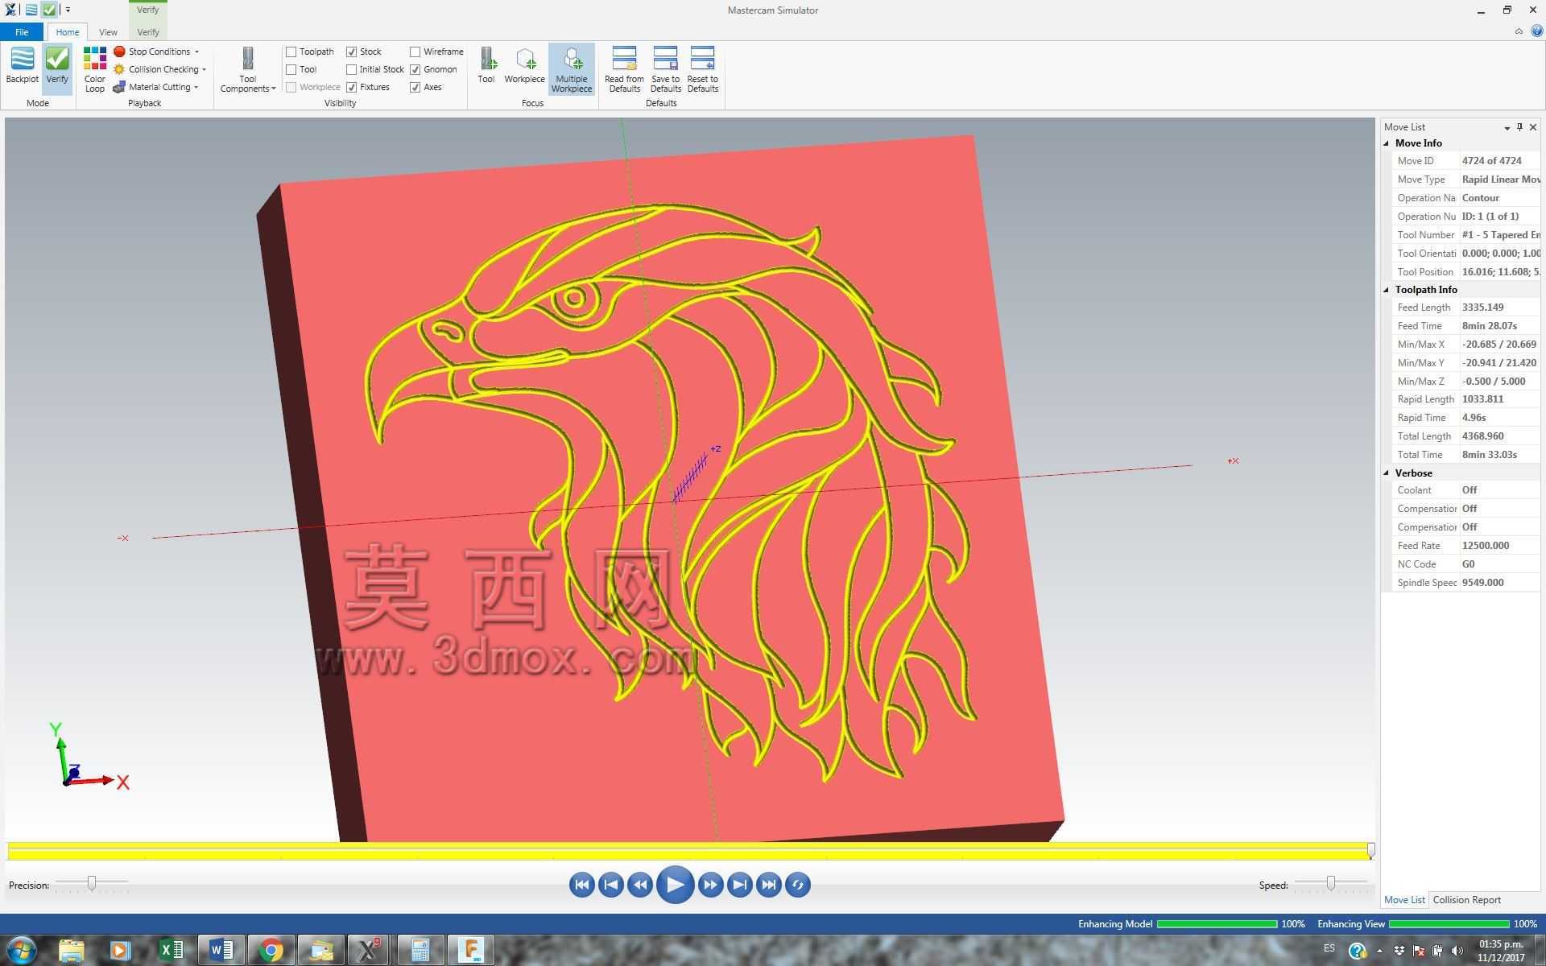
Task: Toggle Multiple Workpiece focus
Action: click(x=572, y=69)
